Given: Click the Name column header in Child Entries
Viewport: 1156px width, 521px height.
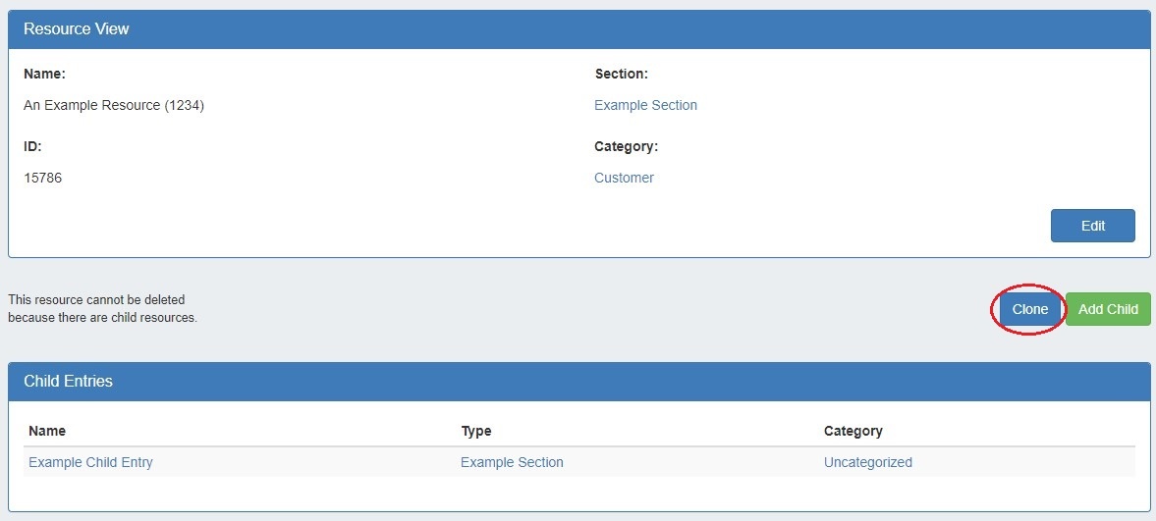Looking at the screenshot, I should point(47,431).
